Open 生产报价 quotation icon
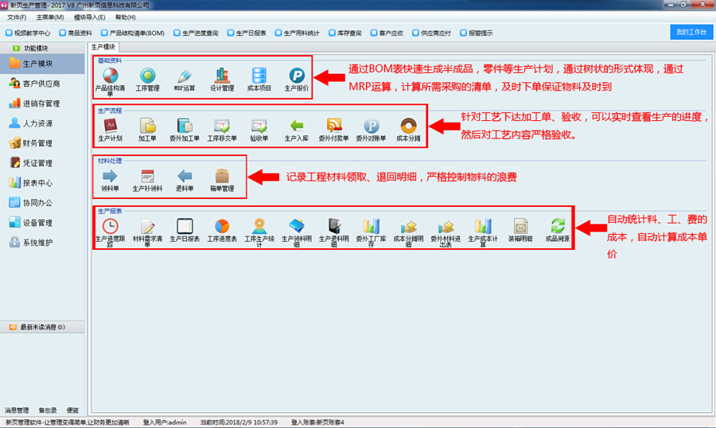The width and height of the screenshot is (716, 428). pyautogui.click(x=296, y=76)
